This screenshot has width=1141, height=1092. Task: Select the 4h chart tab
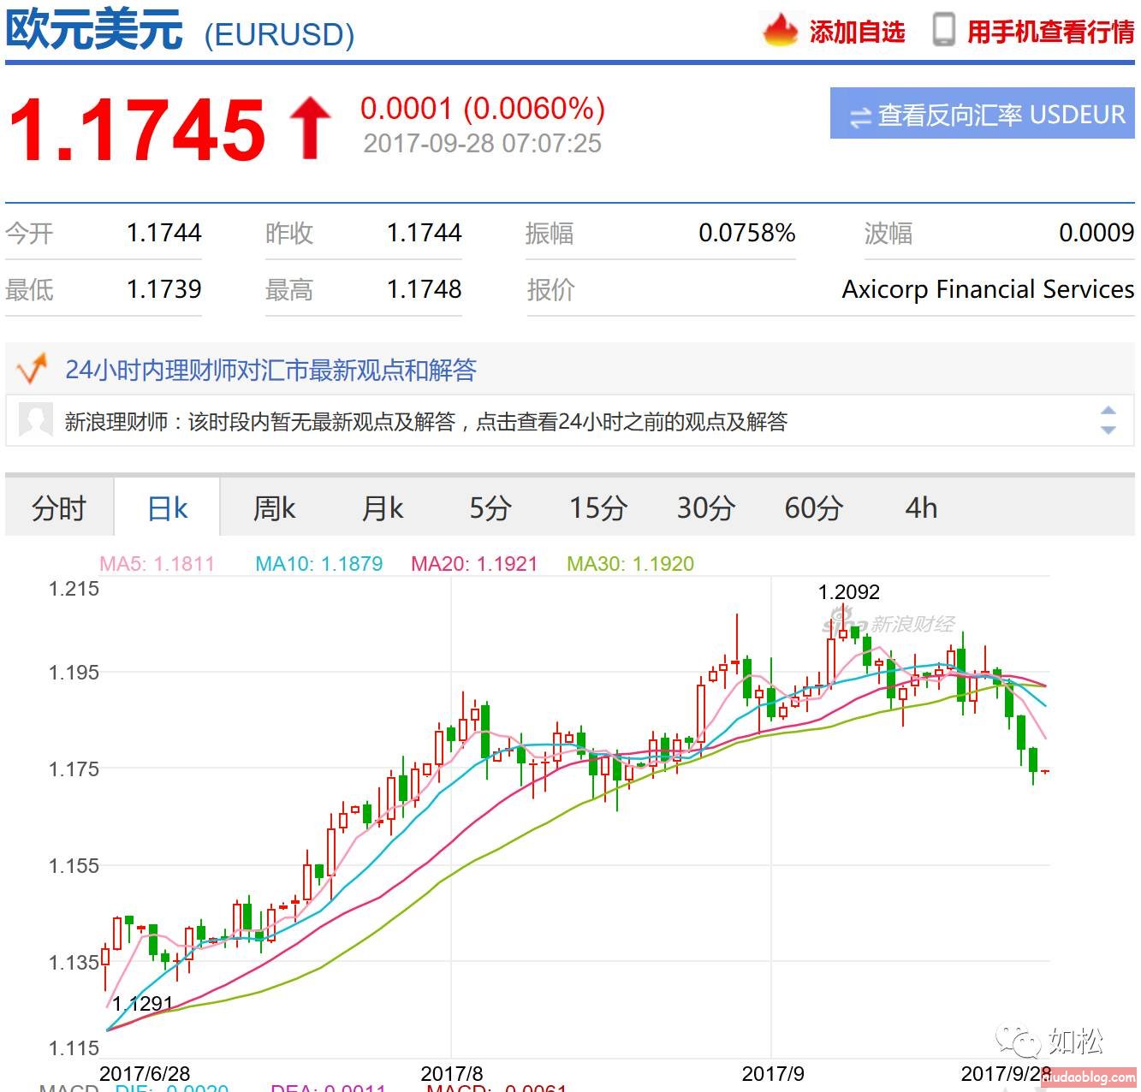click(x=921, y=508)
